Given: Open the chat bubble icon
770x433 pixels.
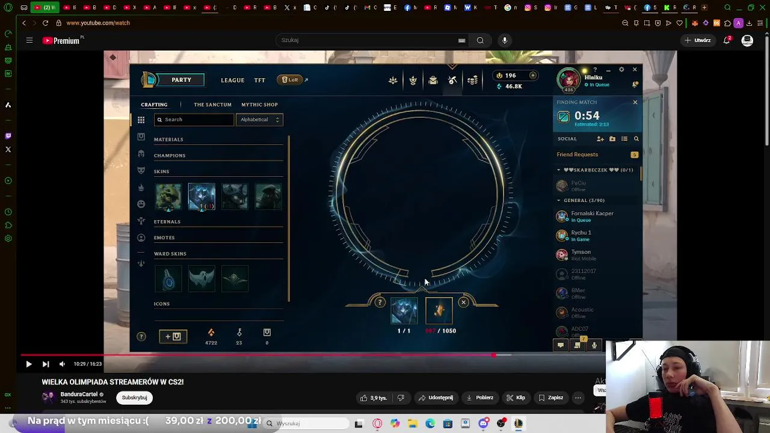Looking at the screenshot, I should point(560,345).
